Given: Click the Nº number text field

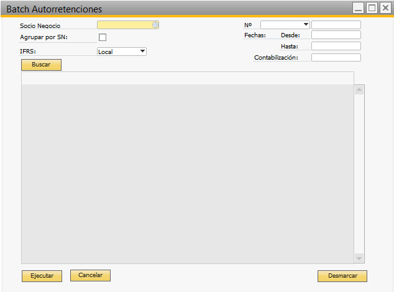Looking at the screenshot, I should tap(336, 25).
